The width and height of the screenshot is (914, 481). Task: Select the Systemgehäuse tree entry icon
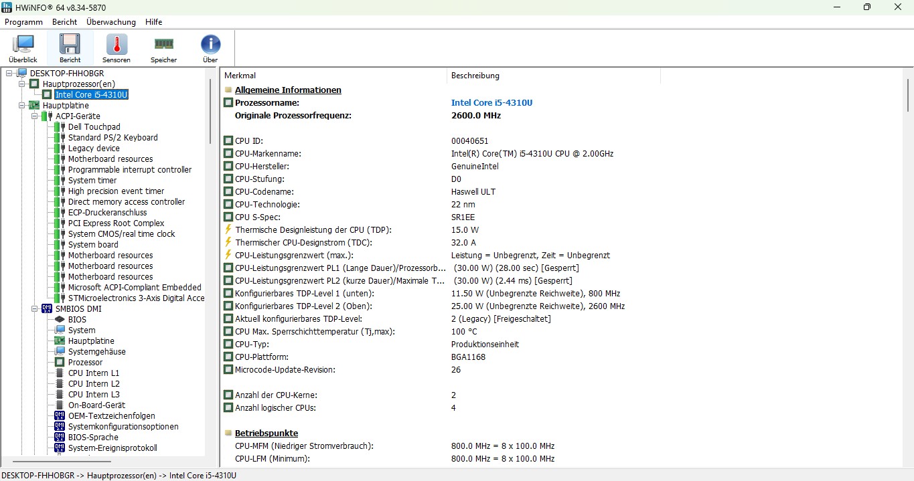60,352
